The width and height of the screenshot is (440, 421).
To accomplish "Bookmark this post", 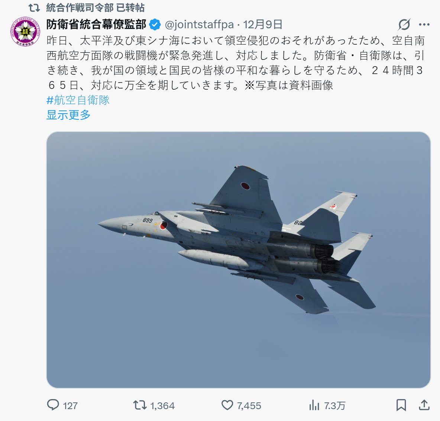I will click(x=401, y=405).
